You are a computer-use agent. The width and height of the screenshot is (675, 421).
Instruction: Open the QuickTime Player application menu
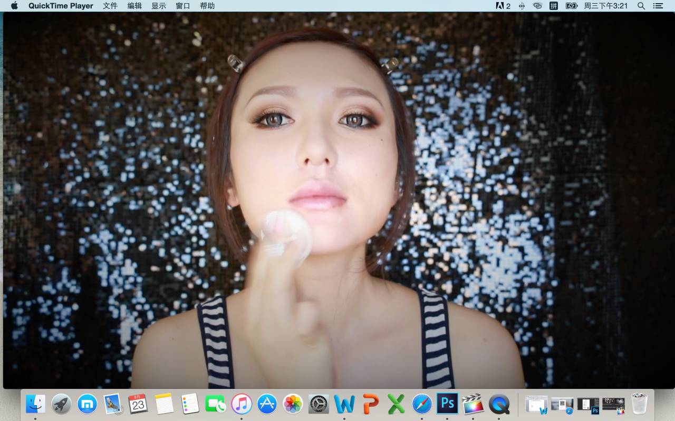[61, 6]
